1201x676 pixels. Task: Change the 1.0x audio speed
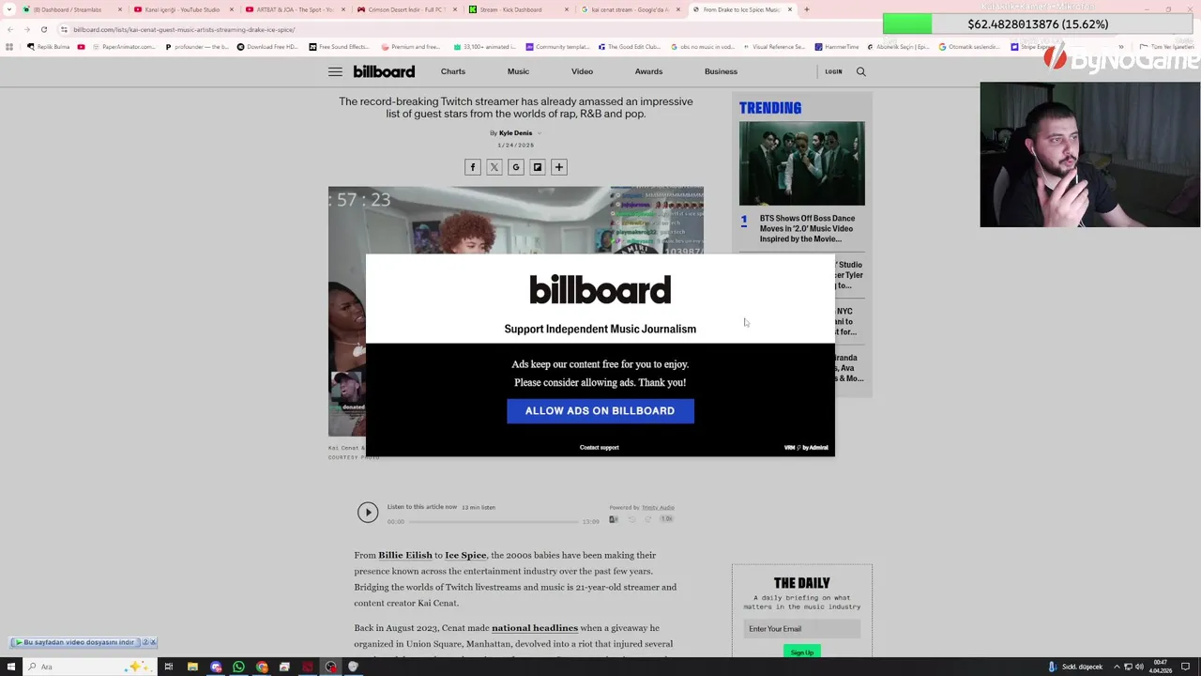666,518
